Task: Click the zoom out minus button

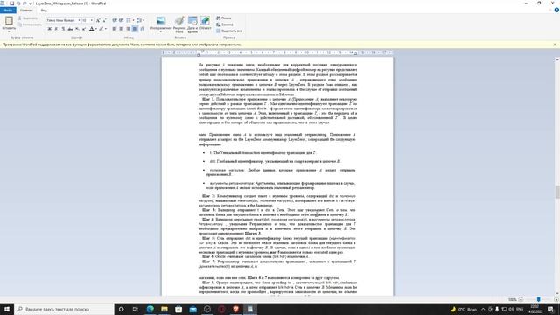Action: (521, 299)
